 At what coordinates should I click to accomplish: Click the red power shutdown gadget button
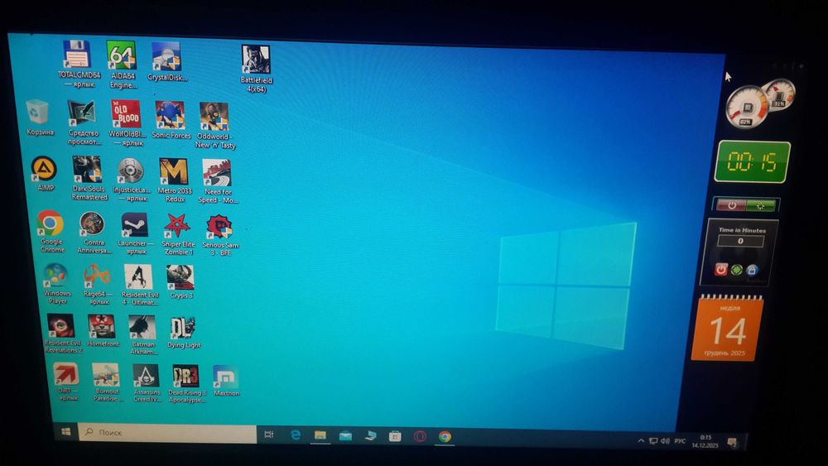pyautogui.click(x=731, y=205)
